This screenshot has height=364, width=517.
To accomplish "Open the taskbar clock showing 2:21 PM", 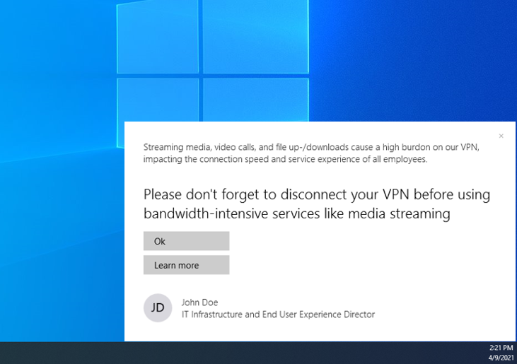I will coord(501,348).
